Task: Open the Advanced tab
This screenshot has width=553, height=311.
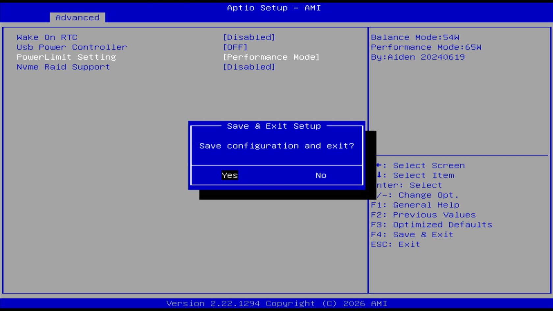Action: 77,17
